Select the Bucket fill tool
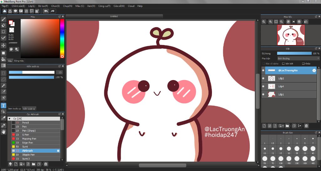Image resolution: width=321 pixels, height=171 pixels. 3,59
